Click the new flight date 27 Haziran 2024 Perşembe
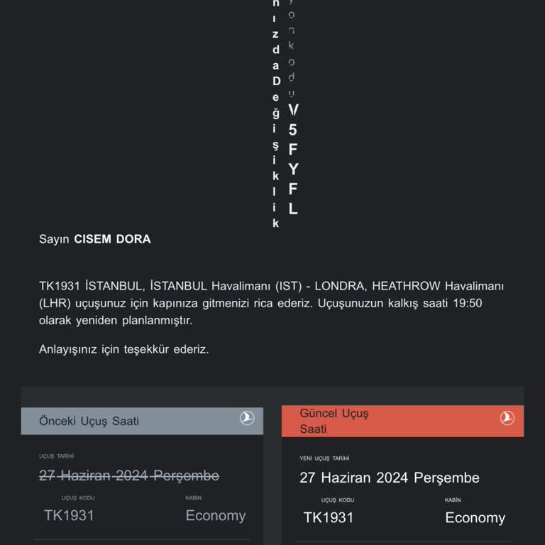 [390, 478]
